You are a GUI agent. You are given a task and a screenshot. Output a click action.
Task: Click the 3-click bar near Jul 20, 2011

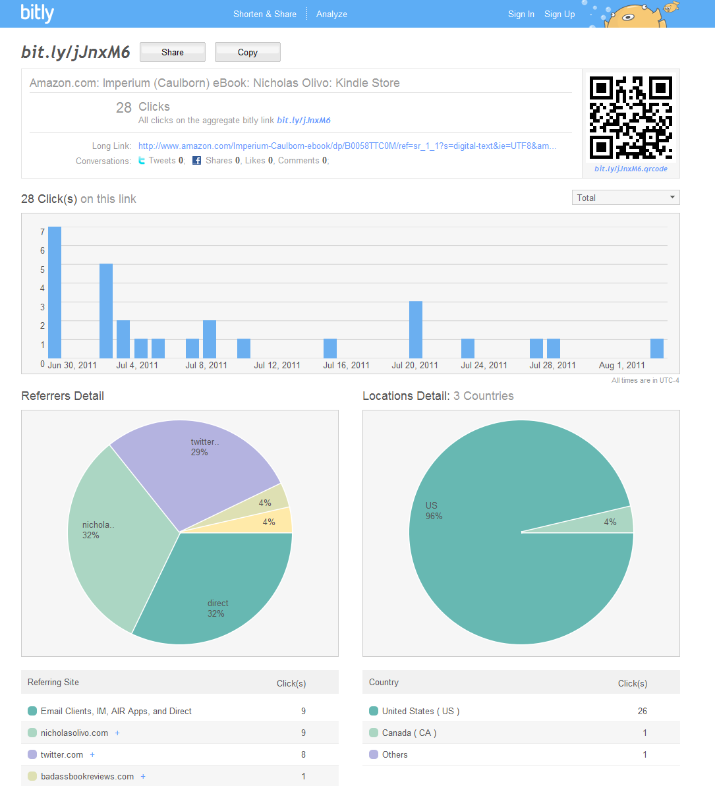pos(416,329)
